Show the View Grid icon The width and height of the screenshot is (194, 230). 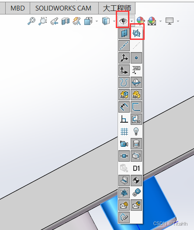point(124,131)
